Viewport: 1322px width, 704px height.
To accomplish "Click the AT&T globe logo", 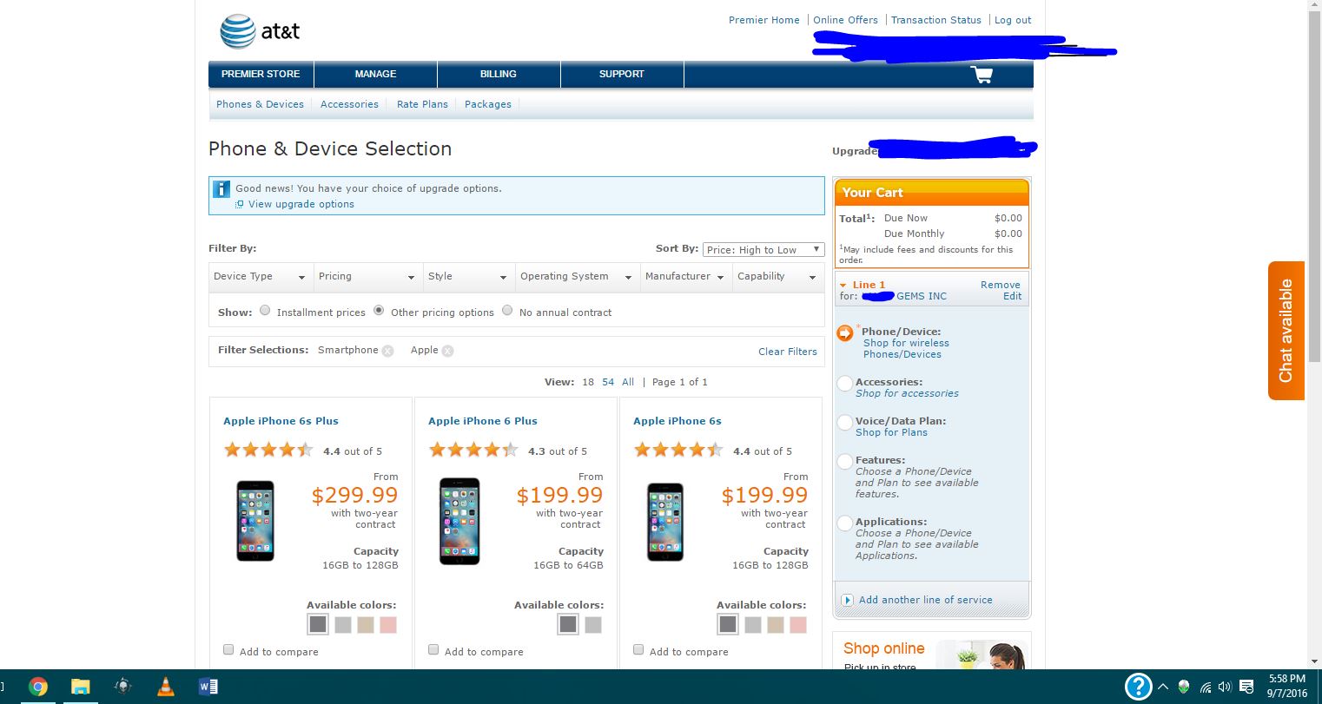I will coord(238,31).
